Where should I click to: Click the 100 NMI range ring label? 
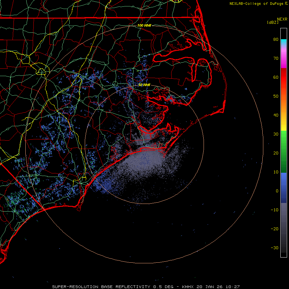[x=144, y=25]
